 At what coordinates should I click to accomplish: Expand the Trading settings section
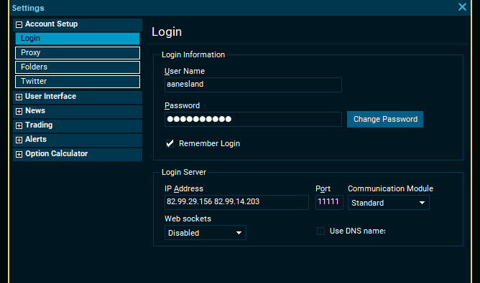point(19,125)
